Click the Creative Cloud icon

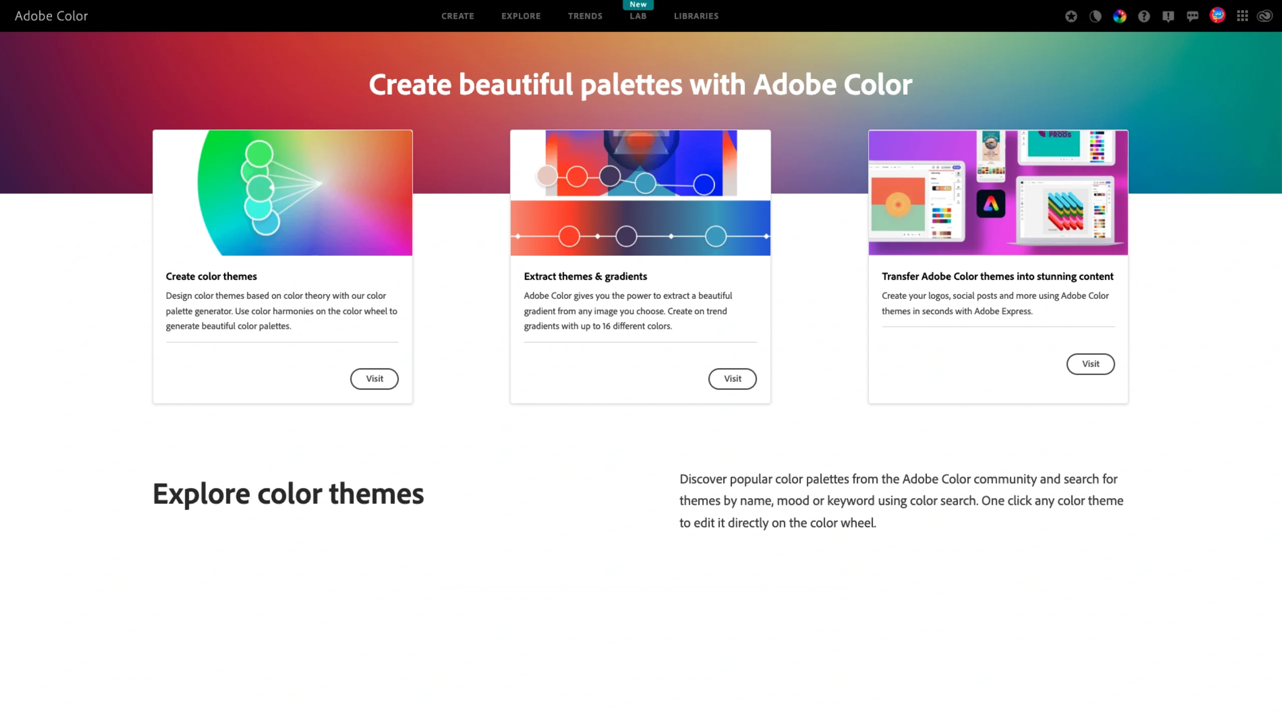click(1264, 16)
